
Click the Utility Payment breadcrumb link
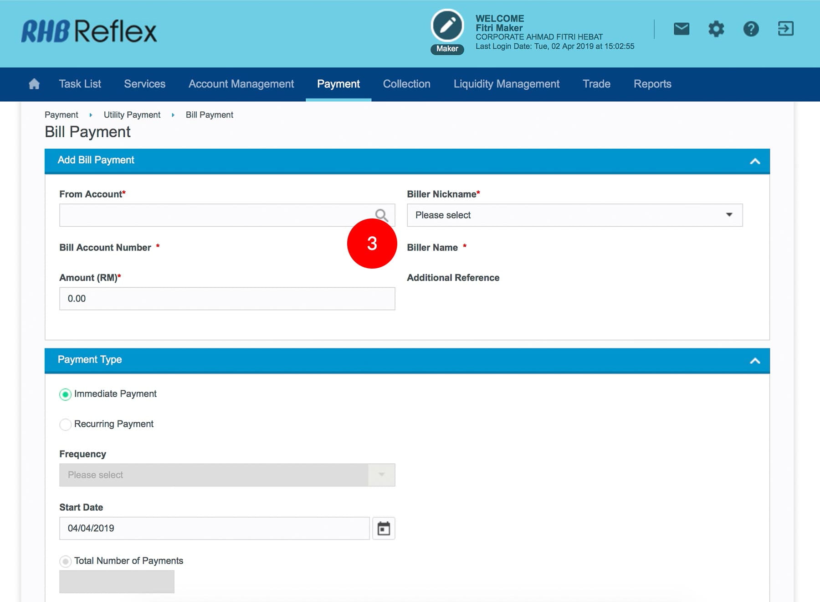click(x=132, y=115)
